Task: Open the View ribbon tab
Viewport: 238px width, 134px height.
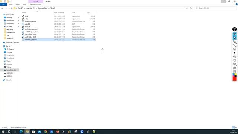Action: pos(25,4)
